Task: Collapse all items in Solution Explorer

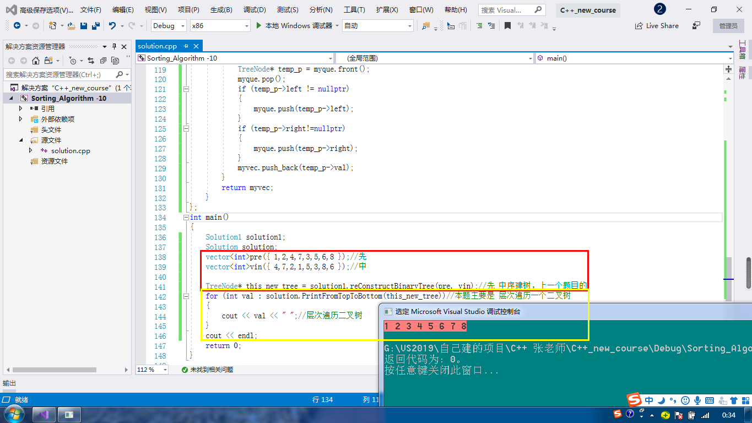Action: click(x=103, y=61)
